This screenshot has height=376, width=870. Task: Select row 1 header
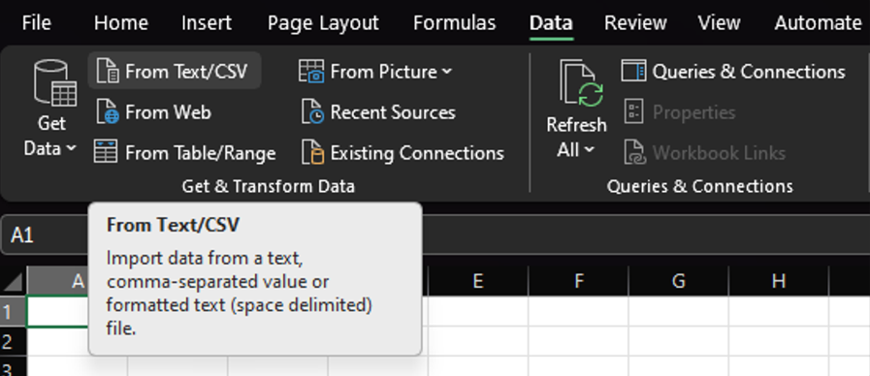coord(13,312)
